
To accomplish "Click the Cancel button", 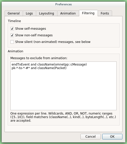I will pyautogui.click(x=91, y=137).
